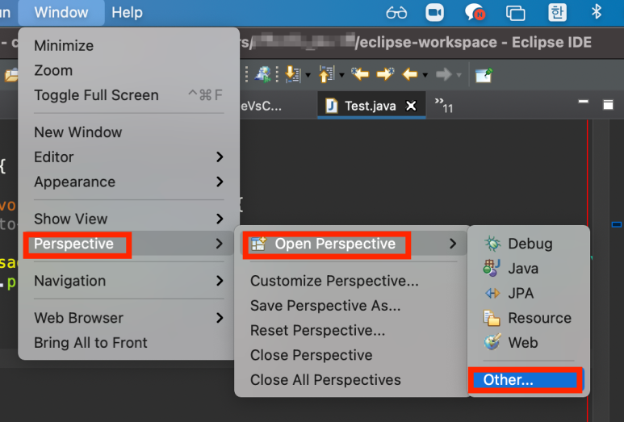Click the greyed Forward navigation arrow
624x422 pixels.
444,74
